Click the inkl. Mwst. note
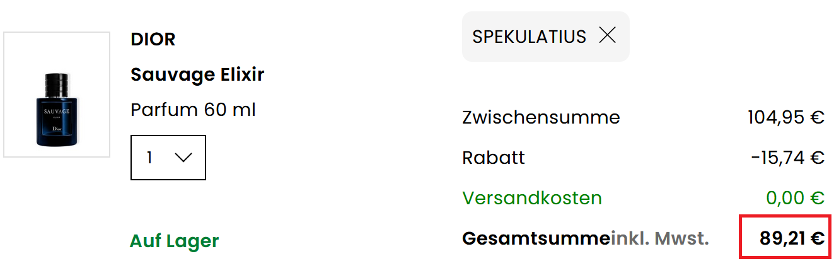 click(x=660, y=238)
